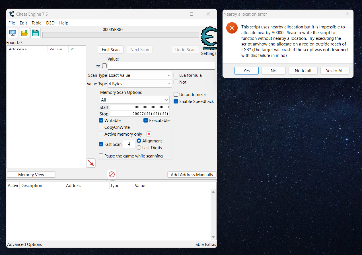Open the D3D menu

point(50,23)
